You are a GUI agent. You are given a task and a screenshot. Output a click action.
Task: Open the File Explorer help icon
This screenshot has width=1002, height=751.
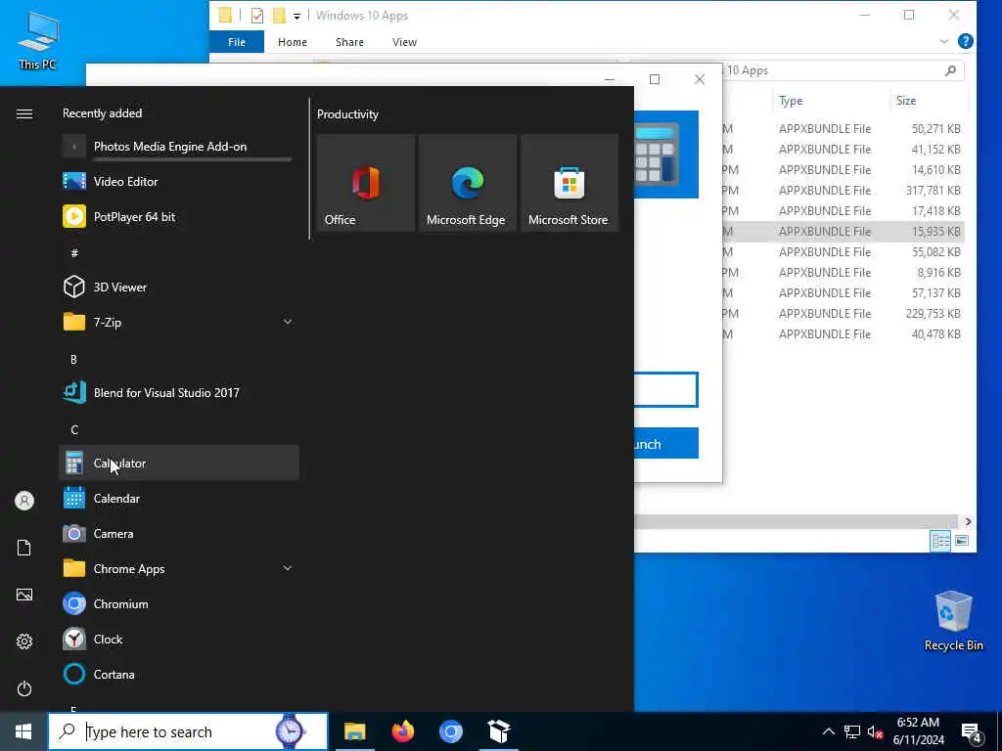pos(966,41)
